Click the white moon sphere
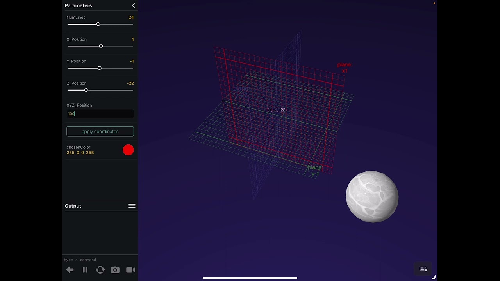 [372, 196]
